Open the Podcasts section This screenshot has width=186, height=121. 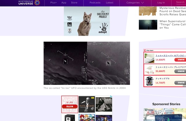click(x=95, y=3)
